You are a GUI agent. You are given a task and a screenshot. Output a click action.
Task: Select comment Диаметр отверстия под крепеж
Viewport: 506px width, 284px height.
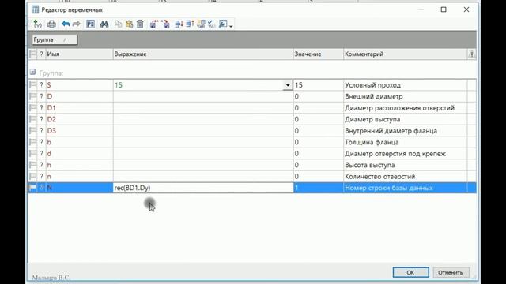[x=395, y=154]
